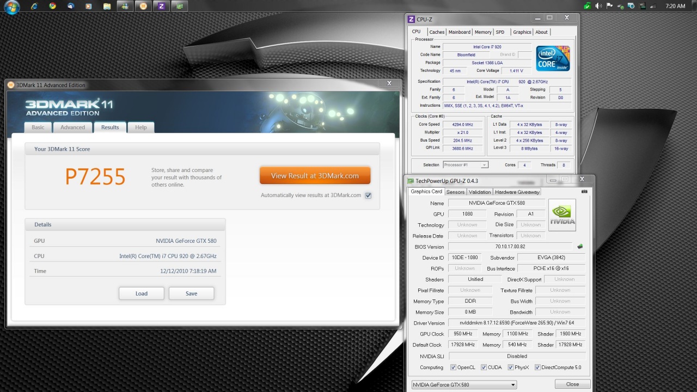Click the NVIDIA logo in GPU-Z
697x392 pixels.
click(x=562, y=215)
